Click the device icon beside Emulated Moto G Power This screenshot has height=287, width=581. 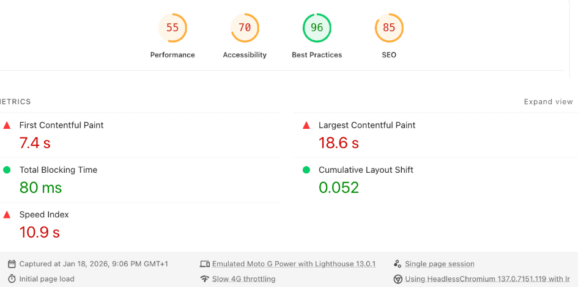tap(204, 264)
